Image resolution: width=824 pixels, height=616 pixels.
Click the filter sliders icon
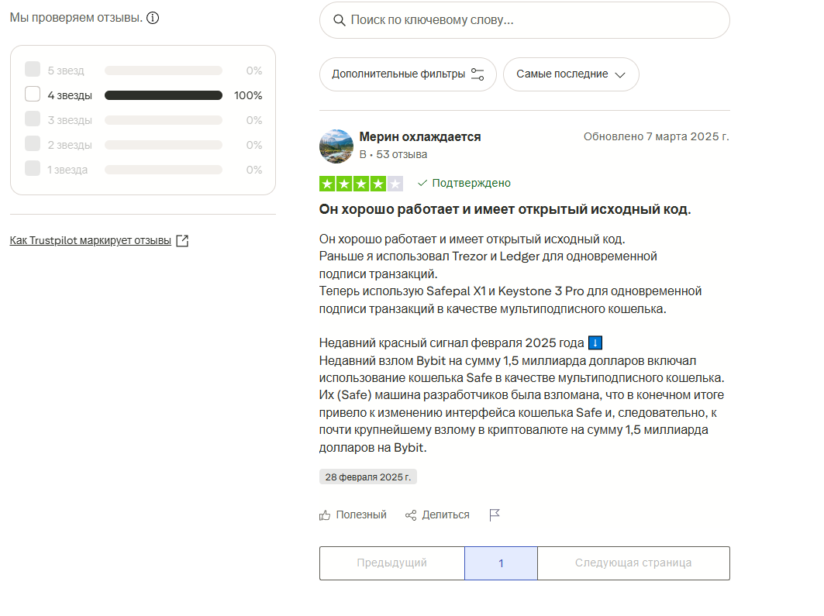point(478,74)
